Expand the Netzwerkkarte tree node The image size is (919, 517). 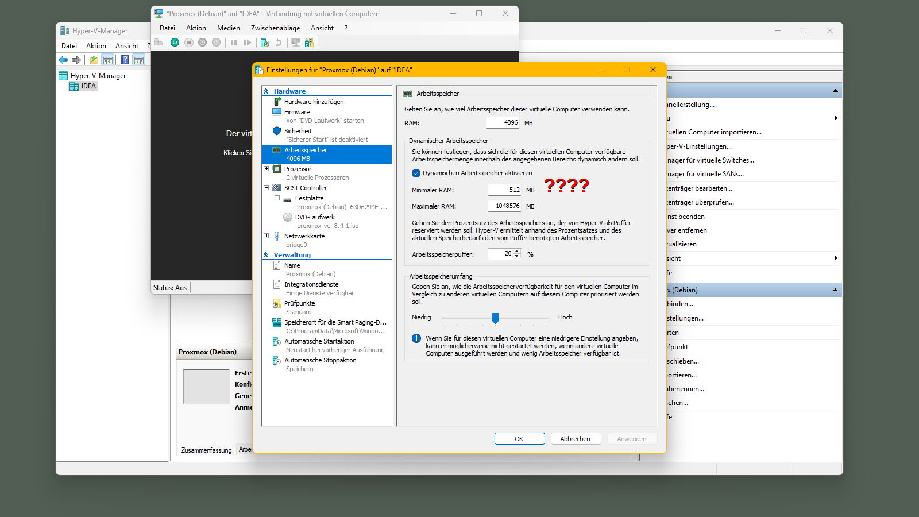(267, 236)
